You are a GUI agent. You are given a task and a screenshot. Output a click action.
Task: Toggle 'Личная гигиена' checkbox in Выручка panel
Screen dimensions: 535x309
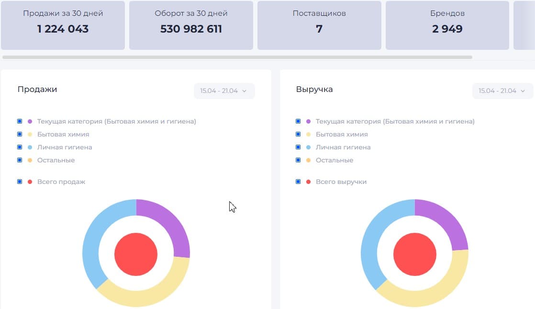298,147
